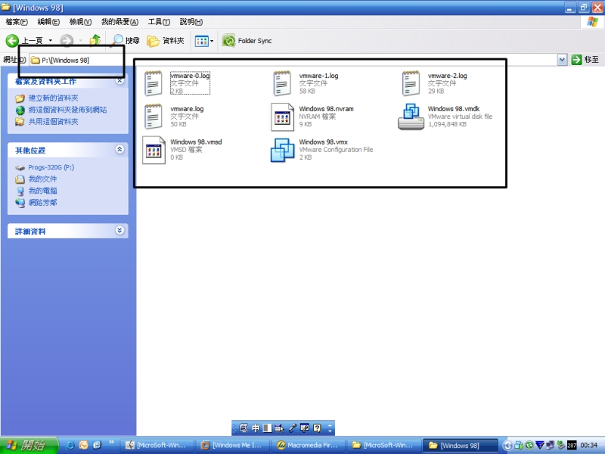Click the 287 counter tray icon
The image size is (605, 454).
click(572, 446)
